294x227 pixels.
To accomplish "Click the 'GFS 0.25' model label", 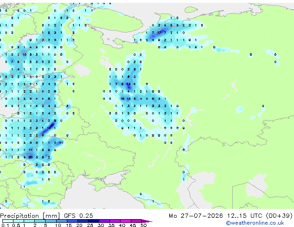I will pyautogui.click(x=78, y=216).
